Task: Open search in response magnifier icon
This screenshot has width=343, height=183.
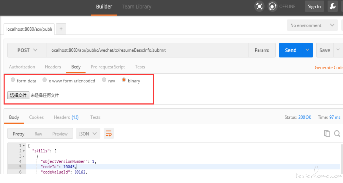Action: tap(337, 133)
